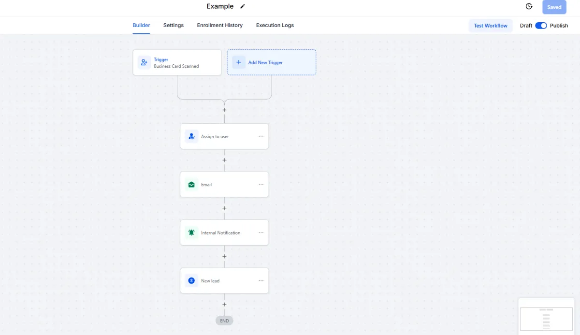Viewport: 580px width, 335px height.
Task: Click the Saved button
Action: click(554, 7)
